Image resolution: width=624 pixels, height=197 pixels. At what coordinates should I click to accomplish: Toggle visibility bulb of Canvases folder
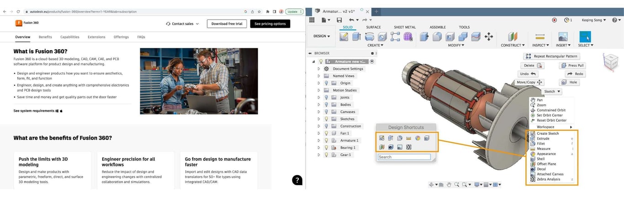coord(326,112)
